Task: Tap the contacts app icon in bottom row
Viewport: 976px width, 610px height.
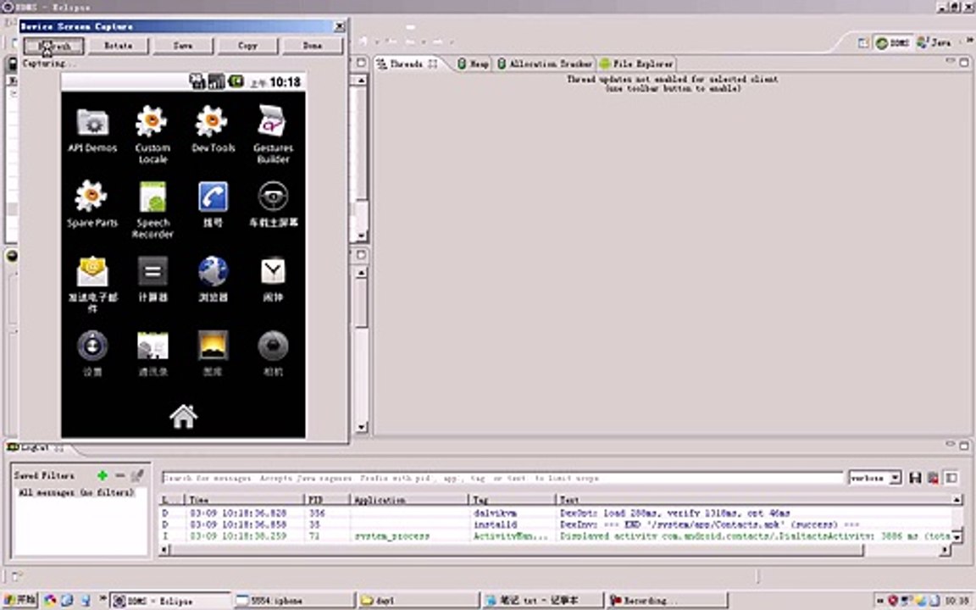Action: coord(153,346)
